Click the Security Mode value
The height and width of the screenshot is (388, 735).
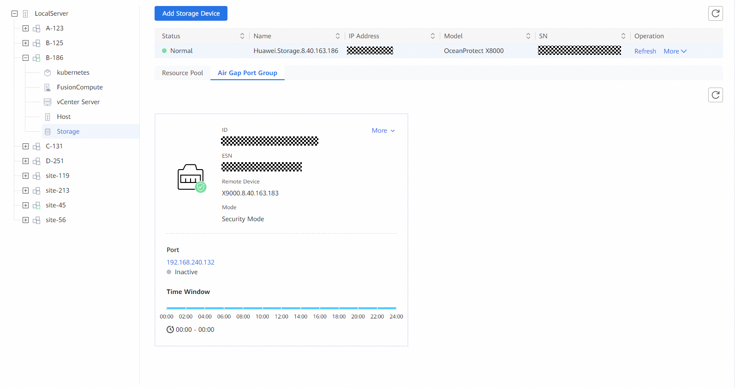click(x=243, y=219)
